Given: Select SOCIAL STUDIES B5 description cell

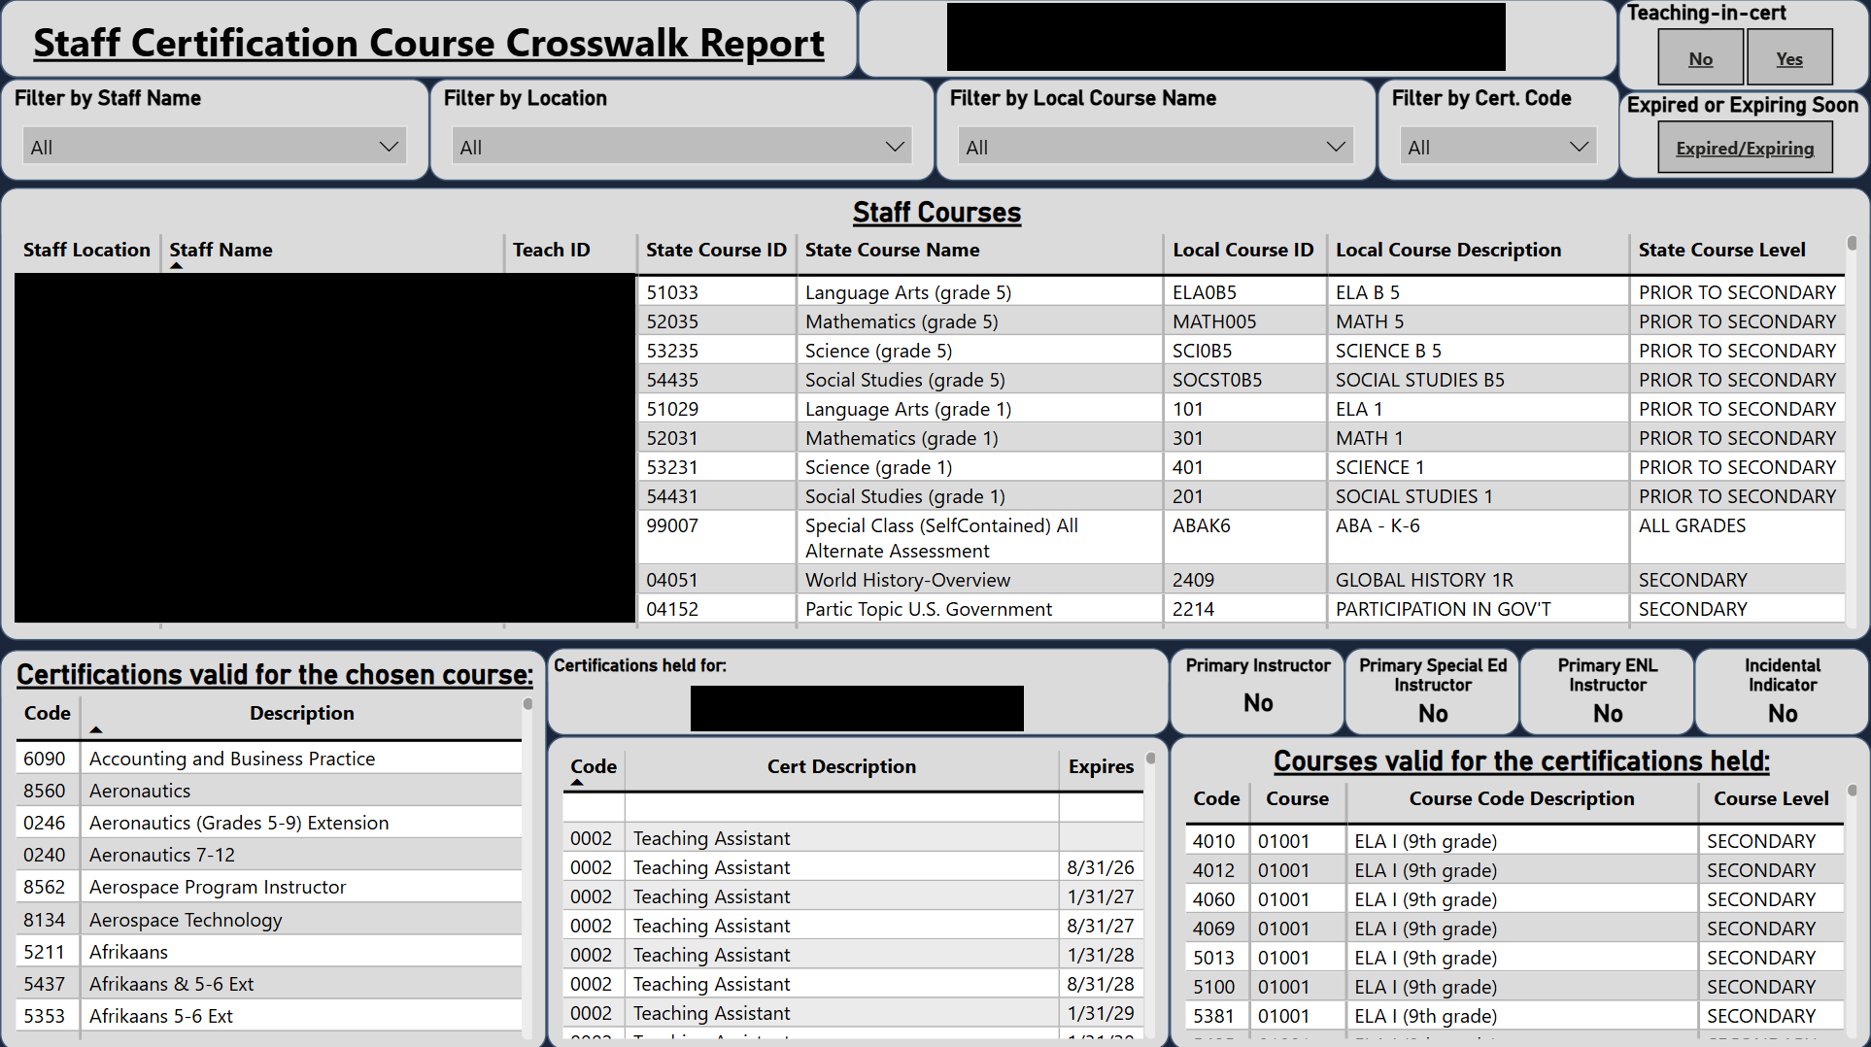Looking at the screenshot, I should click(x=1419, y=380).
